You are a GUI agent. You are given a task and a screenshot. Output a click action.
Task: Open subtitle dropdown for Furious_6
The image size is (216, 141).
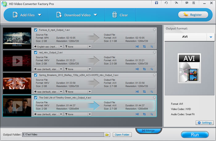click(90, 46)
